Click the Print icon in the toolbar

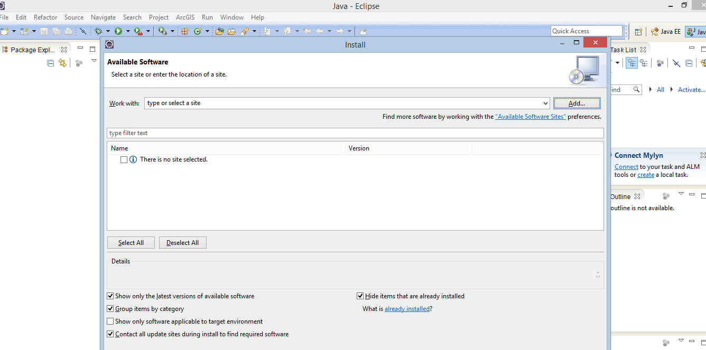(x=68, y=31)
